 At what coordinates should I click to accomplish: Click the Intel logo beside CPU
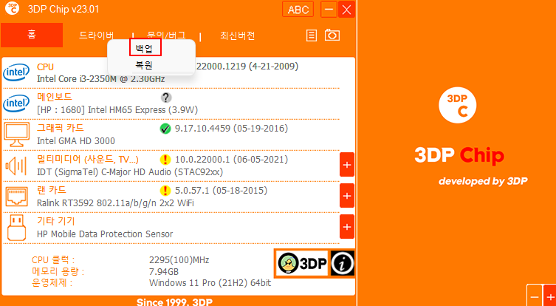[16, 73]
